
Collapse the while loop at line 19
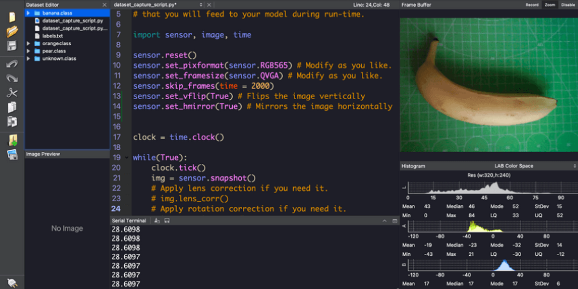tap(127, 158)
